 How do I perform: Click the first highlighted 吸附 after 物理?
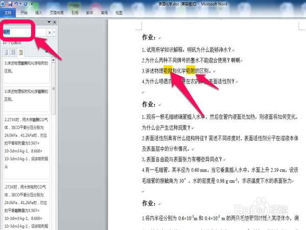(x=168, y=71)
